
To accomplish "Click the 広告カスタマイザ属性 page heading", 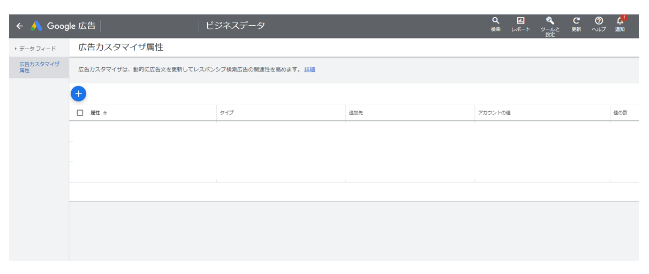I will [x=120, y=47].
